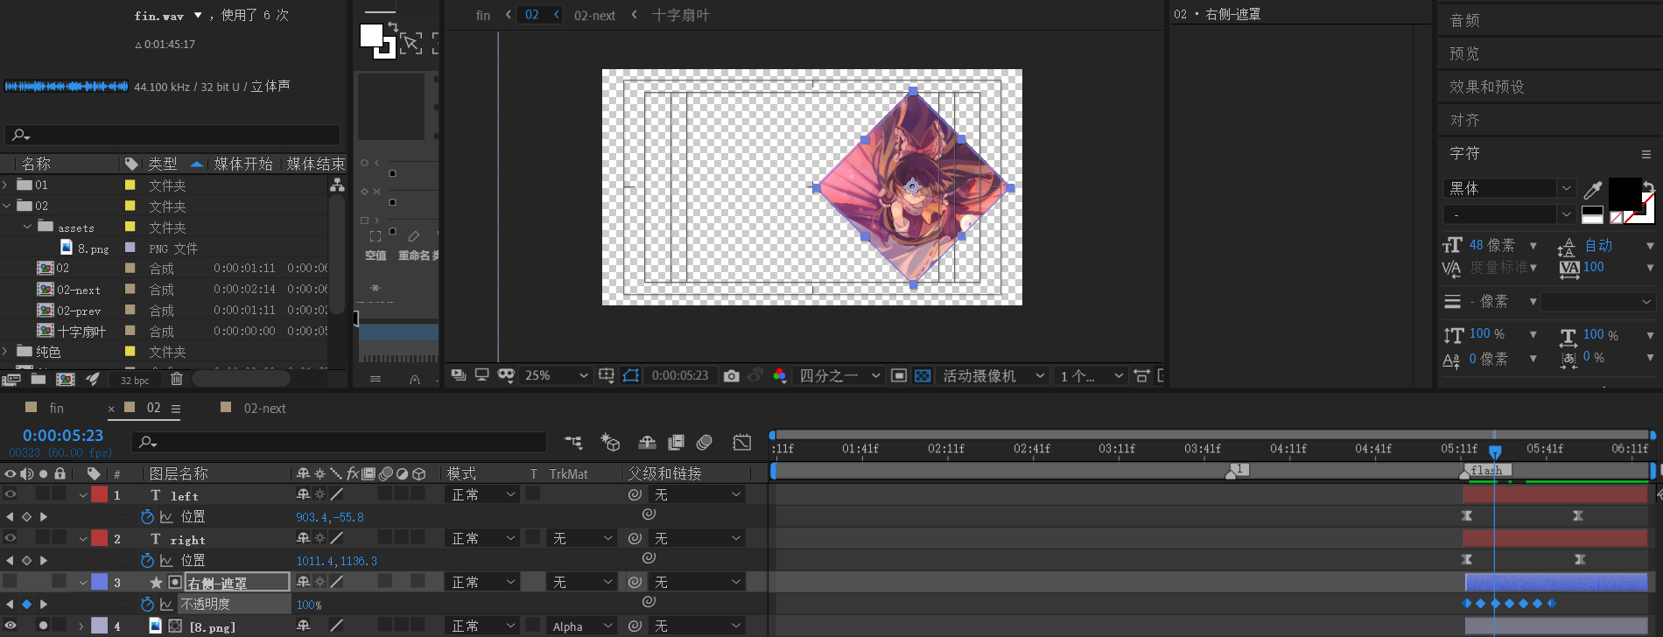The image size is (1663, 637).
Task: Click 02-next in the composition breadcrumb
Action: [594, 15]
